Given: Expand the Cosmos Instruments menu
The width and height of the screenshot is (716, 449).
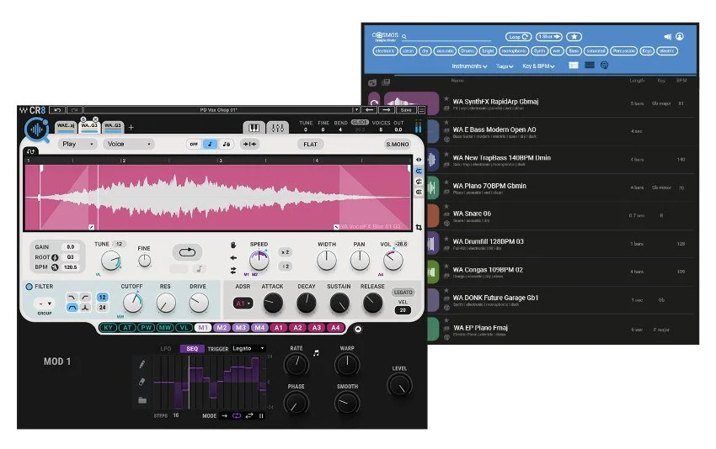Looking at the screenshot, I should (469, 66).
